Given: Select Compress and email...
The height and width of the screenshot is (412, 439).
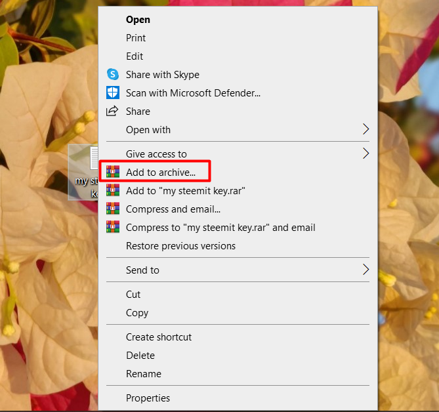Looking at the screenshot, I should pos(238,209).
